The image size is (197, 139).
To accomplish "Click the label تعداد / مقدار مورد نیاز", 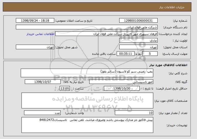I will (x=173, y=113).
